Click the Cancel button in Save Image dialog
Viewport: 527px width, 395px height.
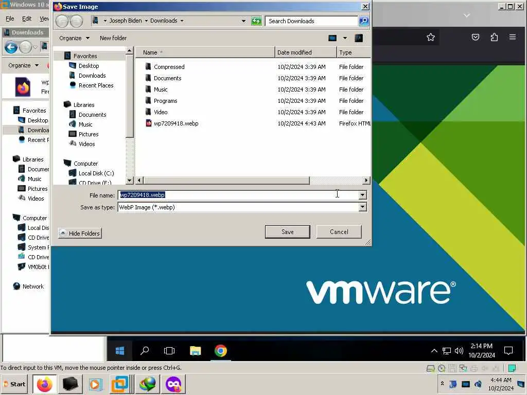339,232
